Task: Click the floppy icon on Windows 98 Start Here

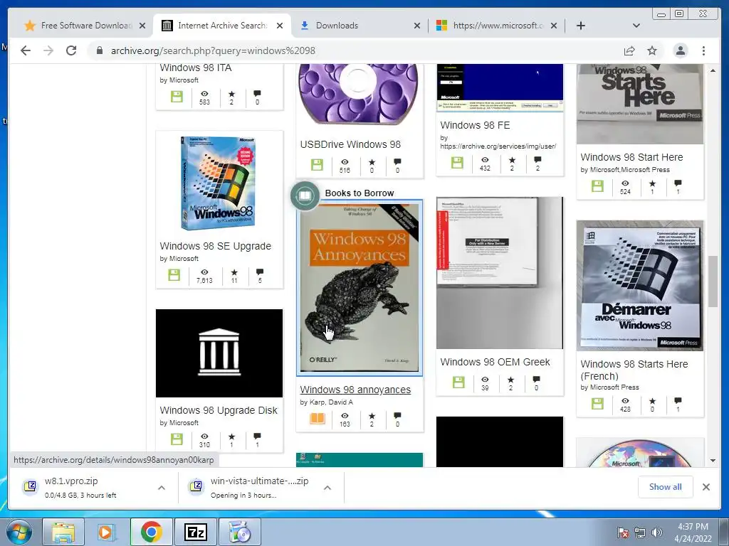Action: (x=597, y=186)
